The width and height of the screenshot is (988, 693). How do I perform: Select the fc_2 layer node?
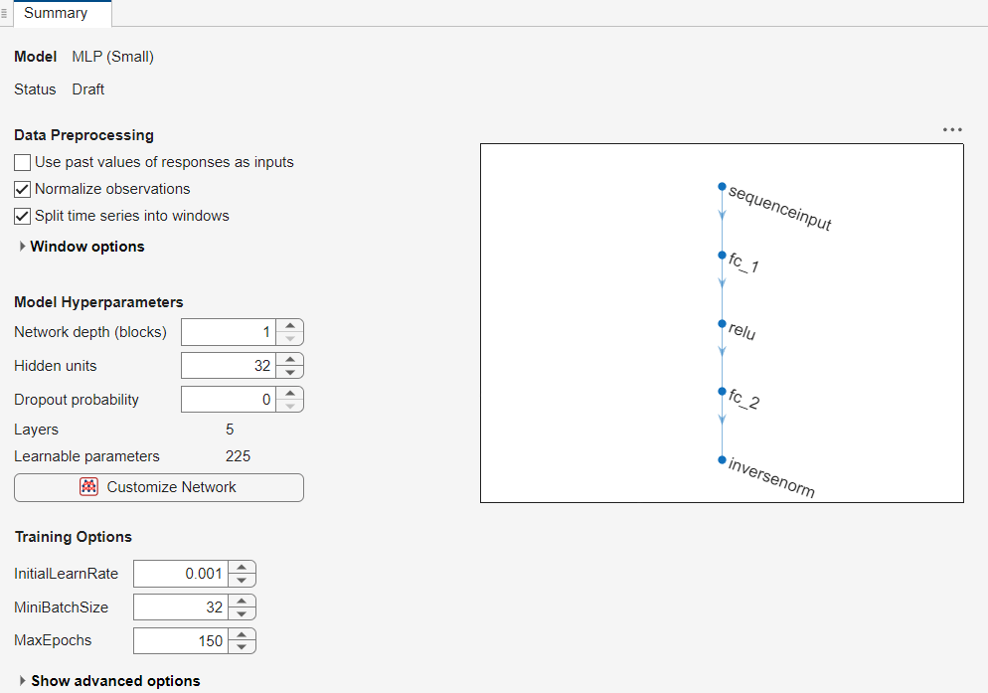pos(723,391)
